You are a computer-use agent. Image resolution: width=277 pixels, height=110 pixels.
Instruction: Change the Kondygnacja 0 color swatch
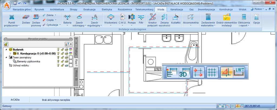coord(71,53)
